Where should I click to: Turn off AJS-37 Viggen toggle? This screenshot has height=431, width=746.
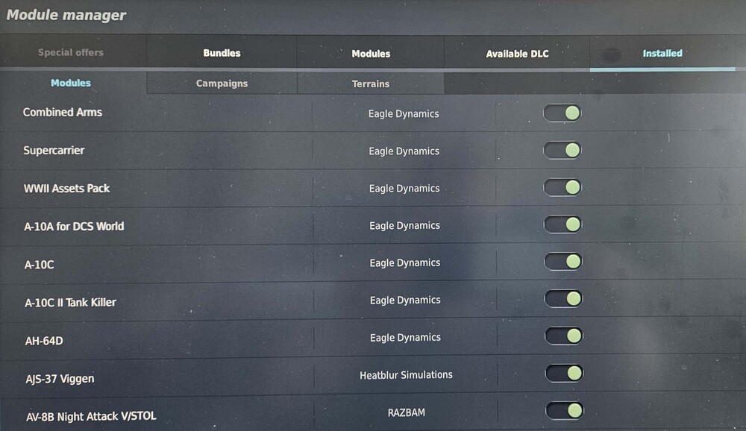[564, 373]
